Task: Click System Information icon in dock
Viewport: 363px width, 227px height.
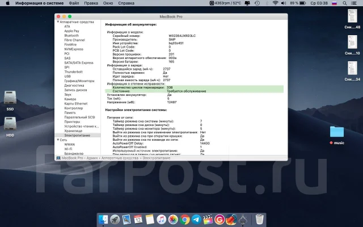Action: pos(243,219)
